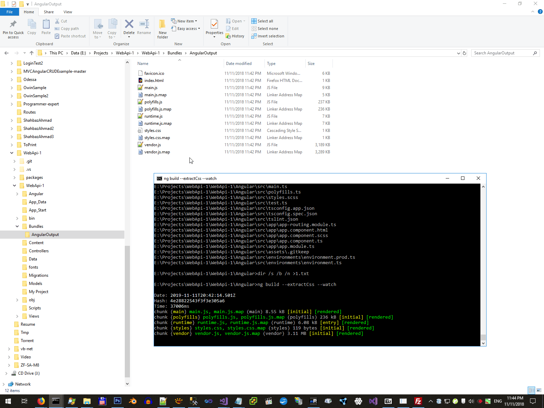The height and width of the screenshot is (408, 544).
Task: Refresh the AngularOutput folder view
Action: pyautogui.click(x=464, y=53)
